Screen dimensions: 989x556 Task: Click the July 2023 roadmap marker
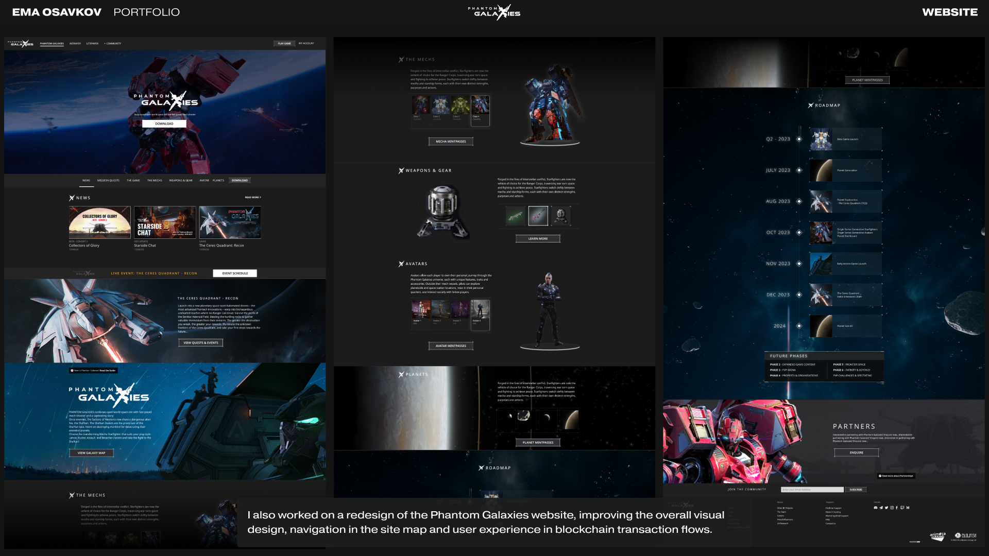[x=799, y=170]
